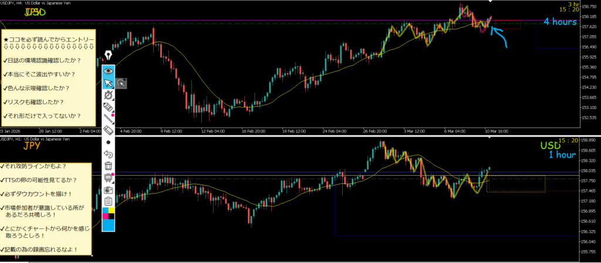Open the clipboard notes icon

(108, 201)
